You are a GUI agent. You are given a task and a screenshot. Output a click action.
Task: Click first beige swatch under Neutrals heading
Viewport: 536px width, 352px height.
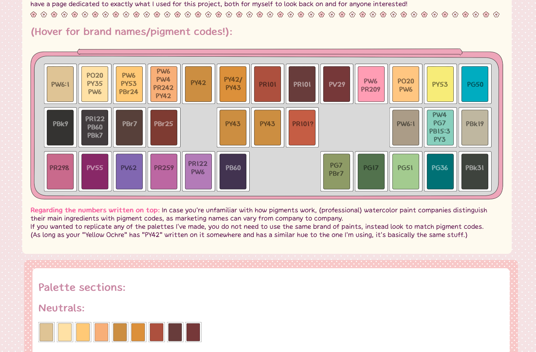(x=46, y=332)
